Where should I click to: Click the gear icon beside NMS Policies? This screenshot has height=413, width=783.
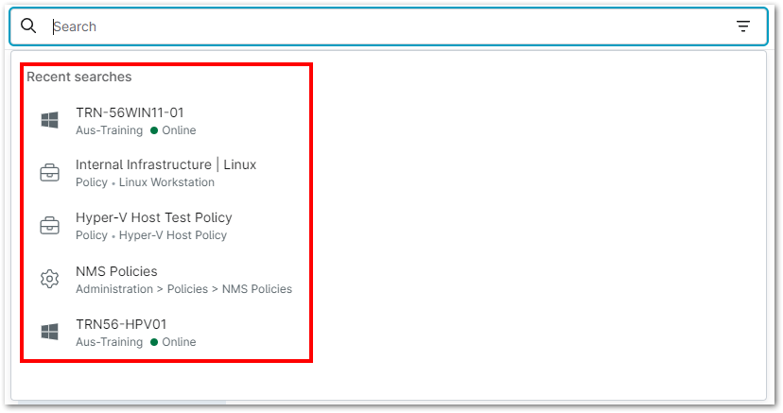[49, 279]
